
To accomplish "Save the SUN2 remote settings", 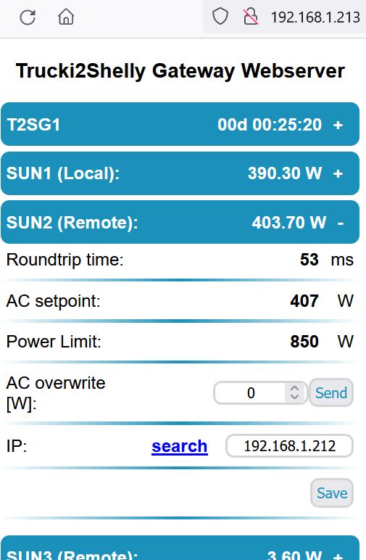I will coord(332,493).
